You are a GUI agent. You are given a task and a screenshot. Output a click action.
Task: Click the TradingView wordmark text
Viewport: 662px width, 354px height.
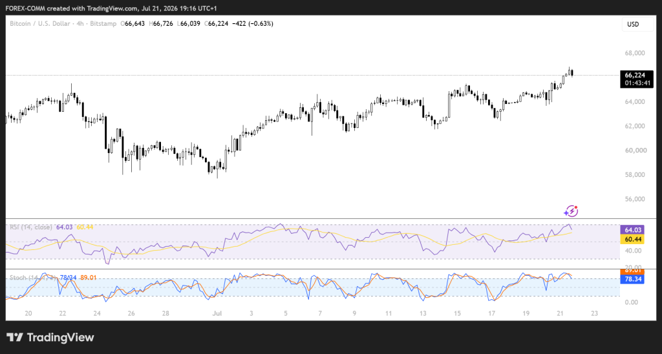[x=60, y=338]
